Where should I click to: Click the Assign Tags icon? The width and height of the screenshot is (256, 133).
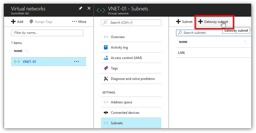[31, 22]
